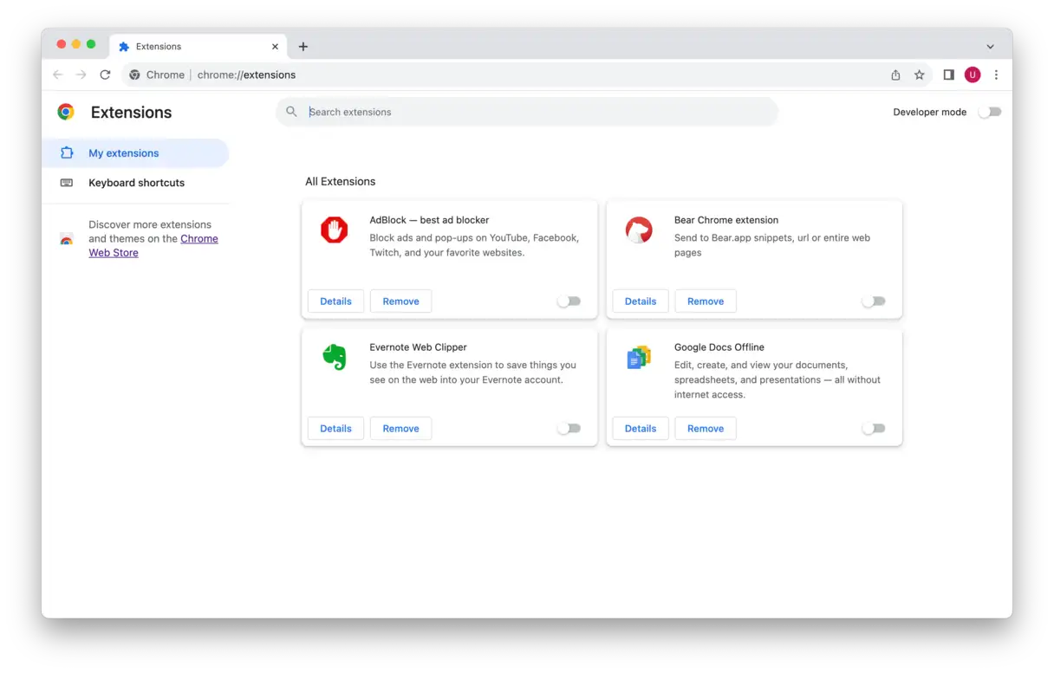Click the reload page icon
Image resolution: width=1054 pixels, height=673 pixels.
click(x=105, y=75)
